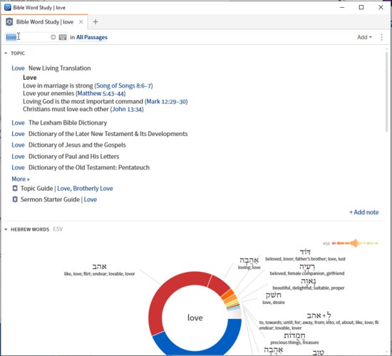The width and height of the screenshot is (392, 356).
Task: Click the Bible Word Study tab icon
Action: pos(9,22)
